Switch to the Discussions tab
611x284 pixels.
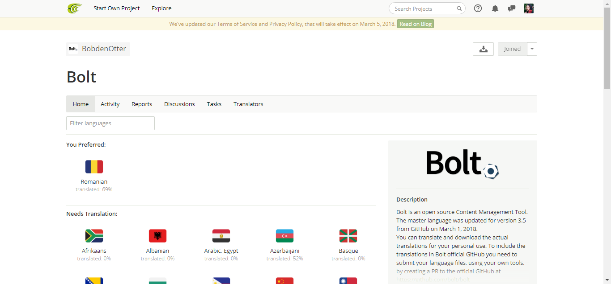(x=179, y=104)
